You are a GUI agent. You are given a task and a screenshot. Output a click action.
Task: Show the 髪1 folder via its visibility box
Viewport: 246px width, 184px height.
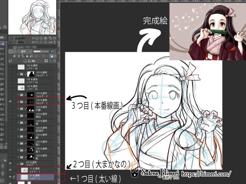coord(10,150)
